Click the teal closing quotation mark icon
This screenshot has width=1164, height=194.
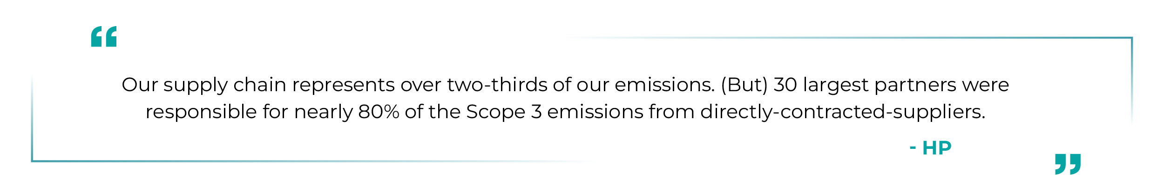1068,164
